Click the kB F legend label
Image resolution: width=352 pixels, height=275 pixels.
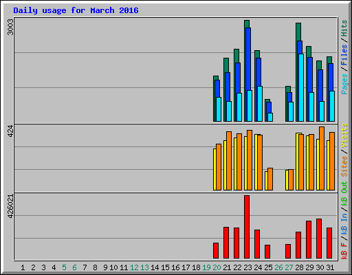point(344,251)
